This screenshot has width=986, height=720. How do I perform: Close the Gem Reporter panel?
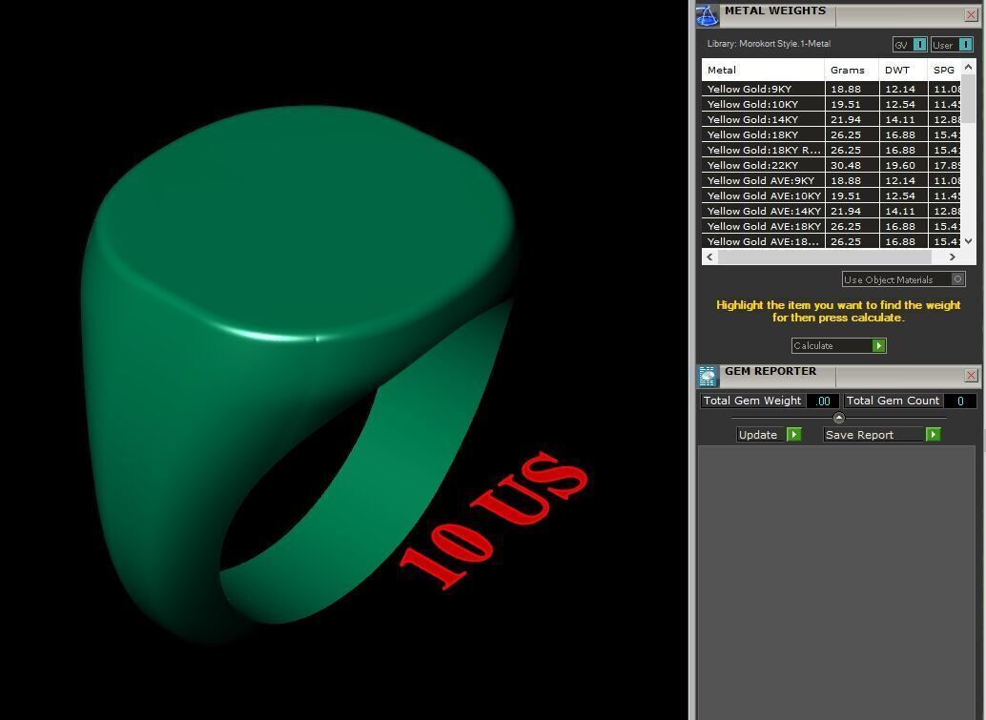click(971, 375)
